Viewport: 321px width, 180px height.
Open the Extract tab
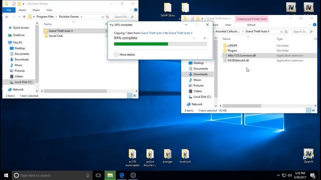(x=251, y=25)
